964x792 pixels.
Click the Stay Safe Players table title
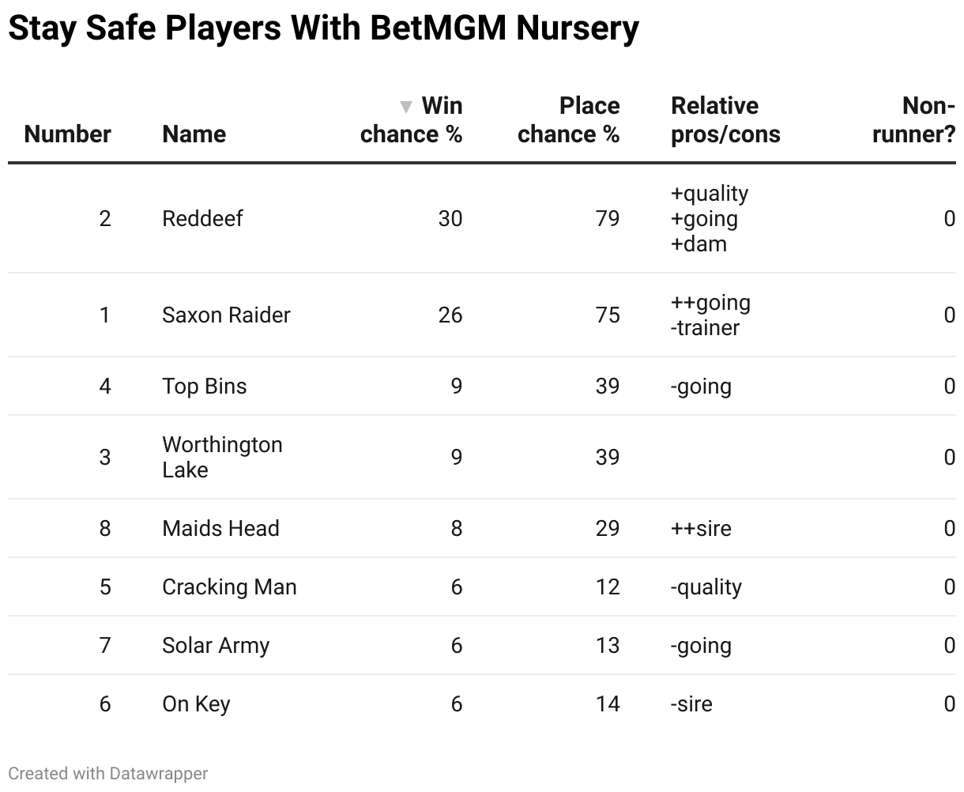tap(323, 28)
